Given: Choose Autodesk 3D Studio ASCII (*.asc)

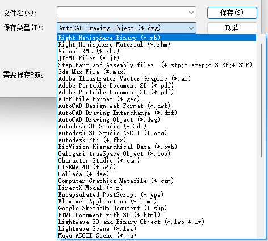Looking at the screenshot, I should tap(157, 133).
